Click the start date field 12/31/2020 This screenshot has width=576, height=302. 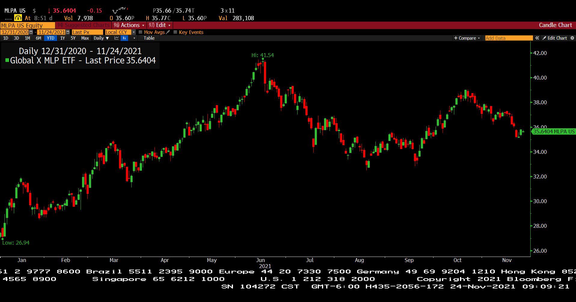[x=15, y=32]
